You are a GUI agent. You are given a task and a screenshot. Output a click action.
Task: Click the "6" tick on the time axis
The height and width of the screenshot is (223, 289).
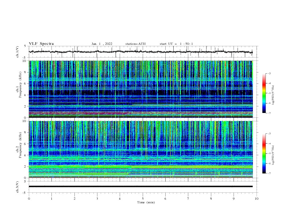pyautogui.click(x=165, y=199)
